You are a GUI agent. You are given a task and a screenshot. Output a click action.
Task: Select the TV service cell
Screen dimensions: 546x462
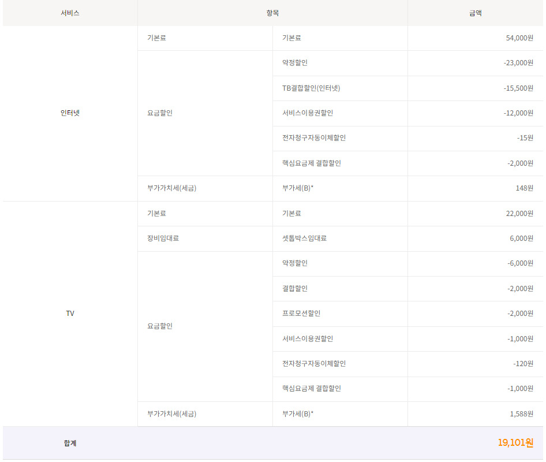[70, 314]
